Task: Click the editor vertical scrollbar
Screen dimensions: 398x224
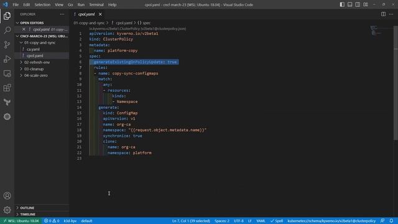Action: coord(396,83)
